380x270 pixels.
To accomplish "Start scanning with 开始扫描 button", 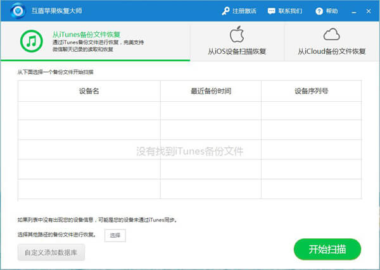I will [x=327, y=249].
